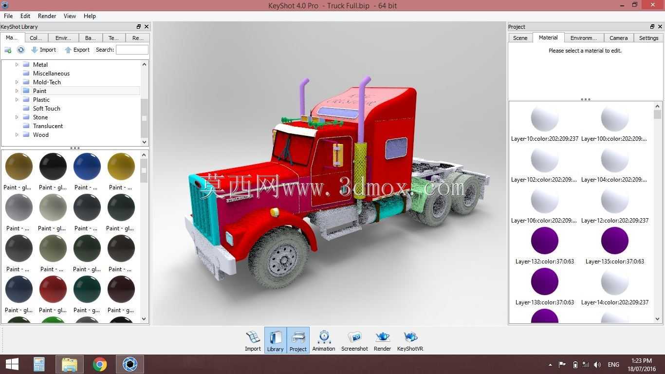Click down arrow of project materials scrollbar
665x374 pixels.
(x=658, y=319)
